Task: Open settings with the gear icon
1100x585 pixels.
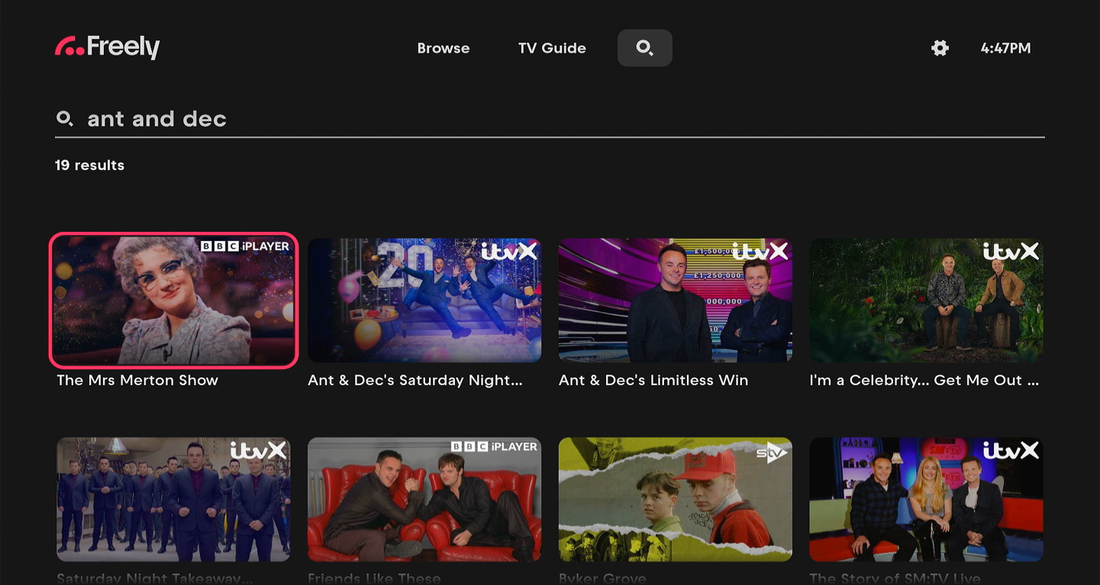Action: click(940, 48)
